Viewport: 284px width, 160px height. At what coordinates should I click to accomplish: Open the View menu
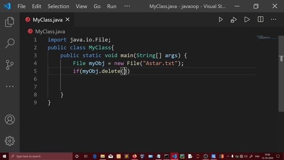[81, 6]
